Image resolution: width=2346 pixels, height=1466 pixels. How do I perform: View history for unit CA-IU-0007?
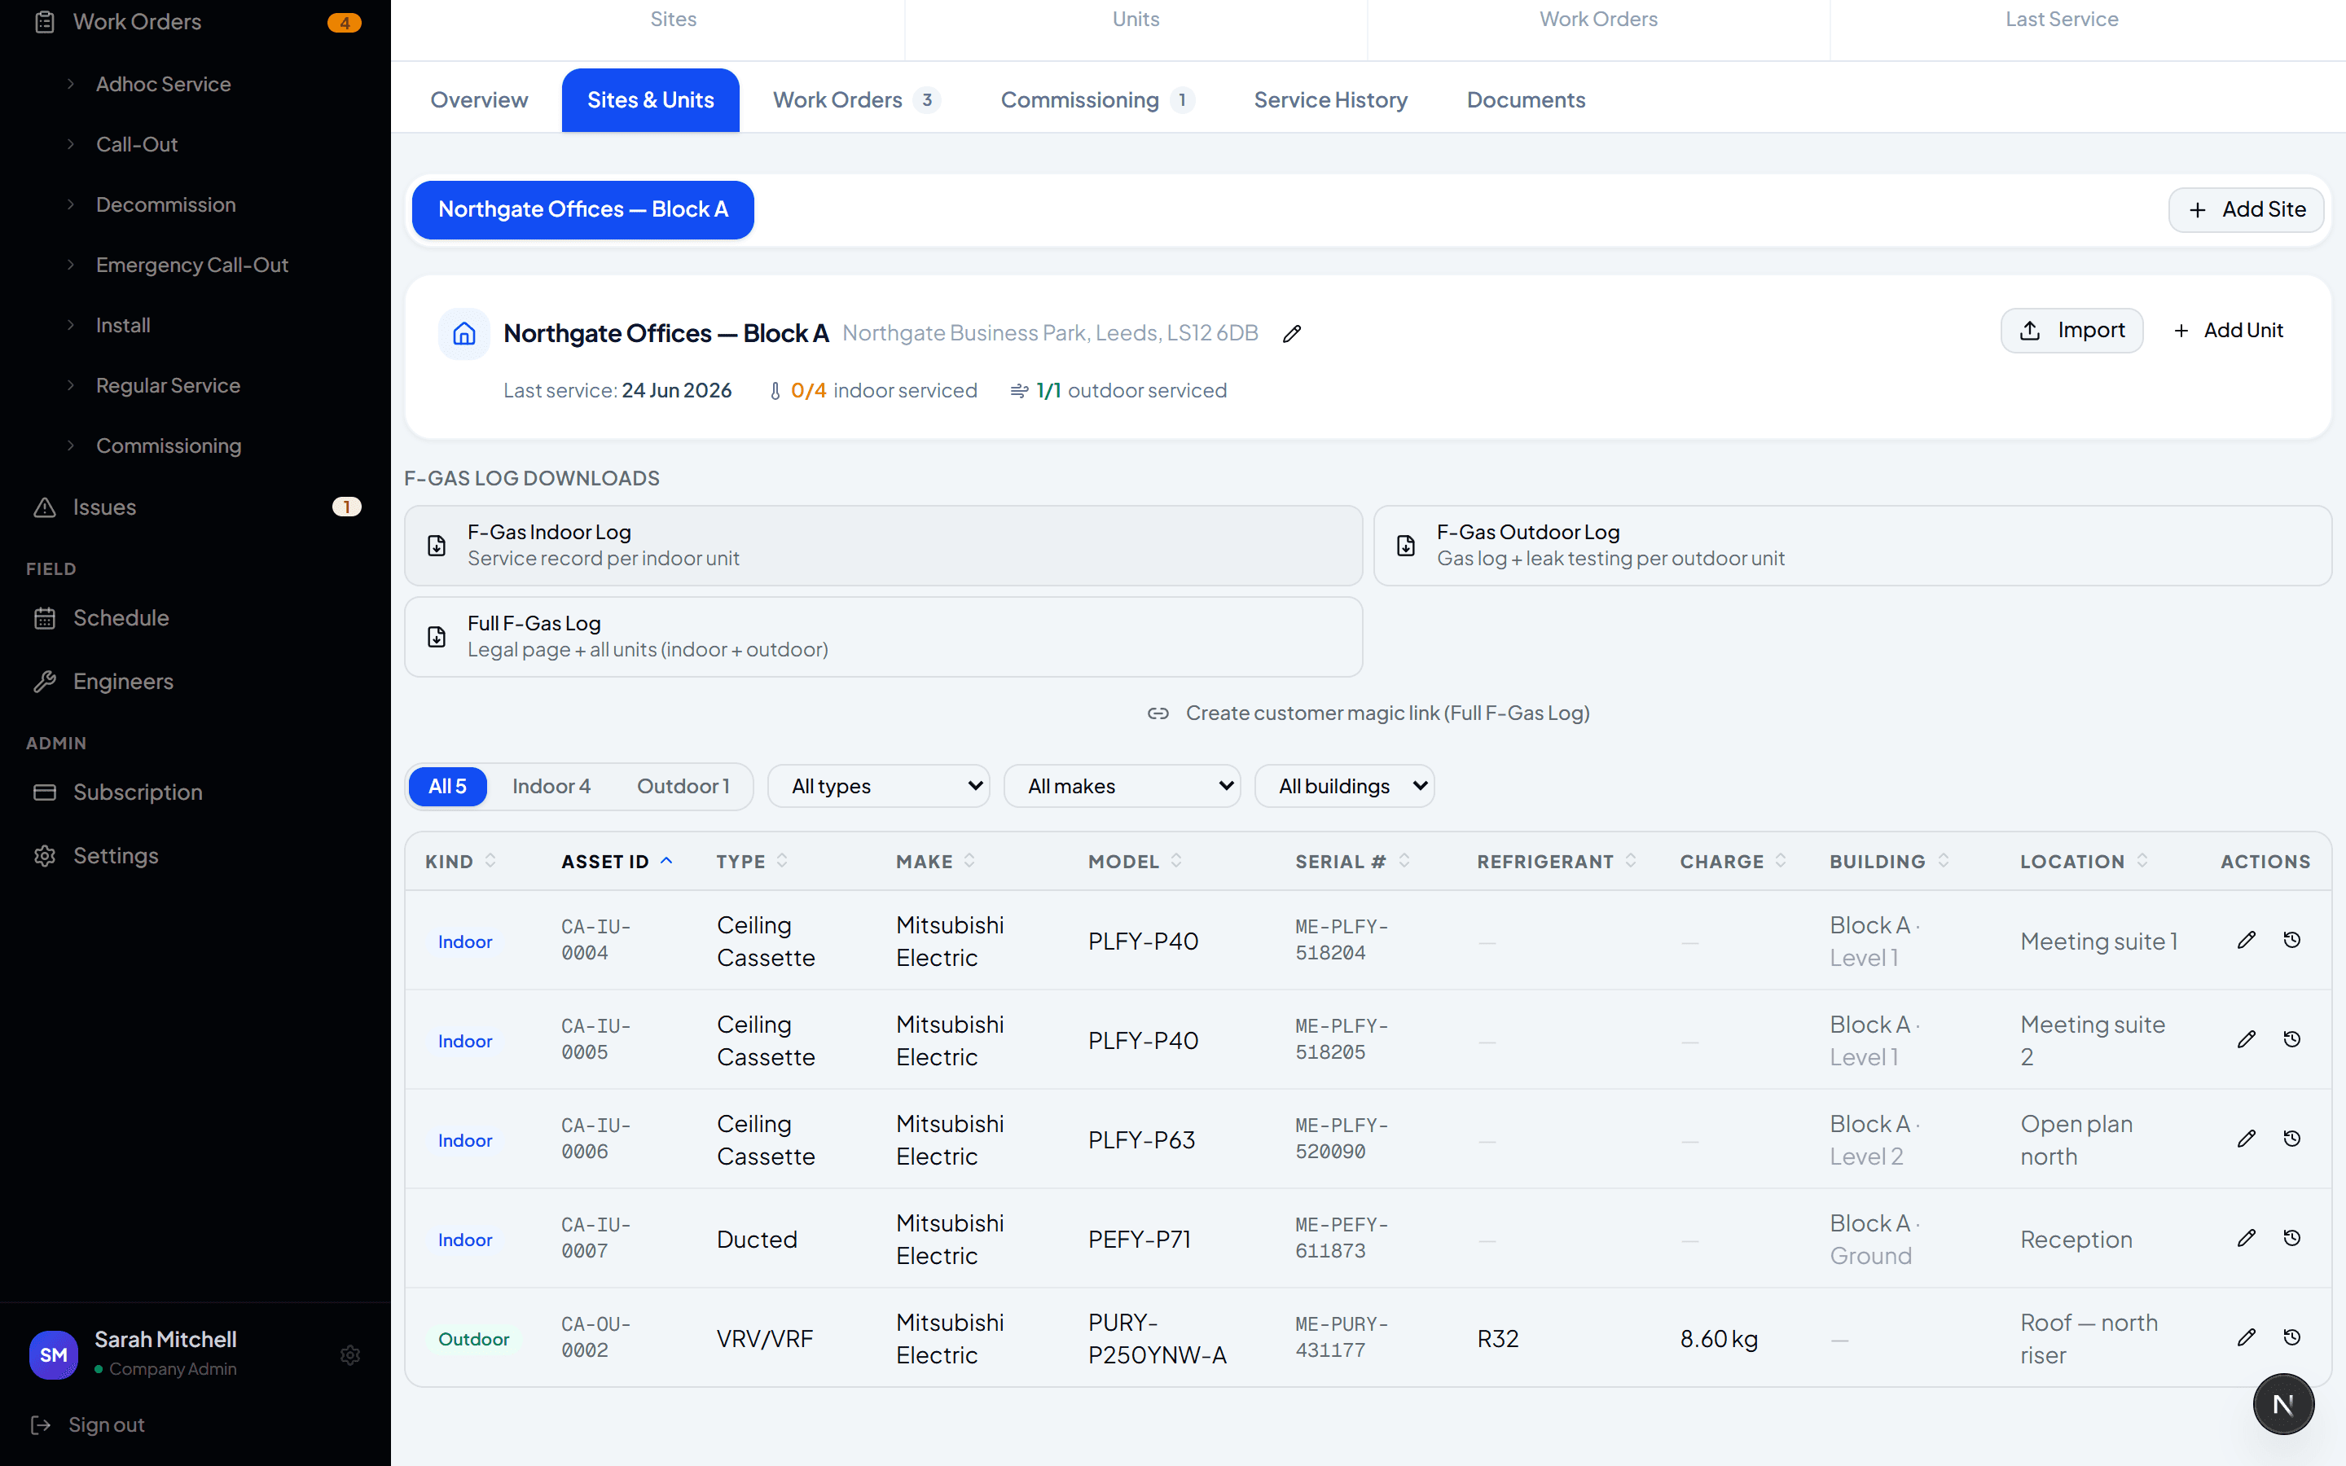pyautogui.click(x=2291, y=1238)
